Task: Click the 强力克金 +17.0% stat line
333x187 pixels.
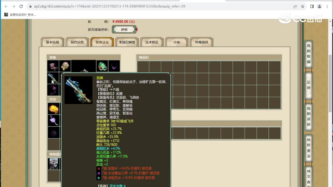Action: [x=109, y=152]
